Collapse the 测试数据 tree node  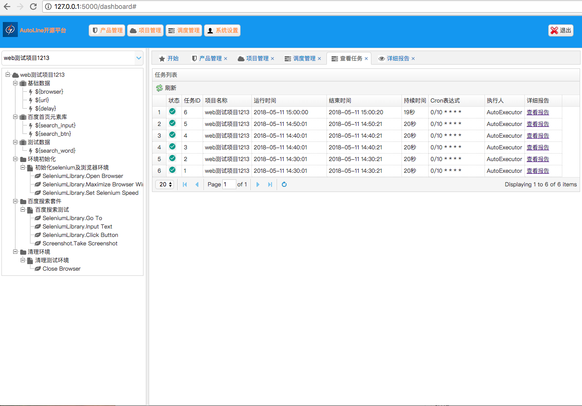click(x=15, y=142)
